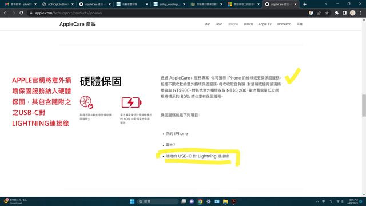
Task: Open the new tab plus button
Action: point(305,4)
